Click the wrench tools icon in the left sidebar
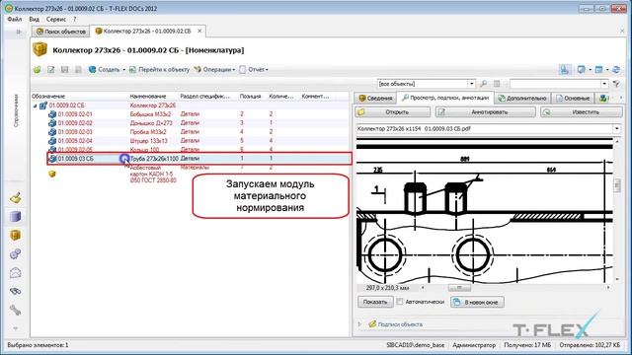The height and width of the screenshot is (355, 632). point(16,311)
